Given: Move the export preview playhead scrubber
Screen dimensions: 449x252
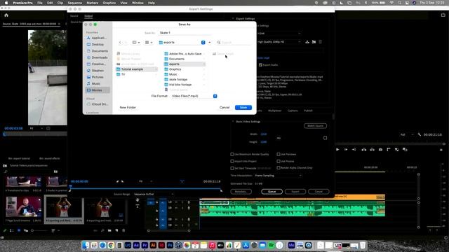Looking at the screenshot, I should pos(70,187).
